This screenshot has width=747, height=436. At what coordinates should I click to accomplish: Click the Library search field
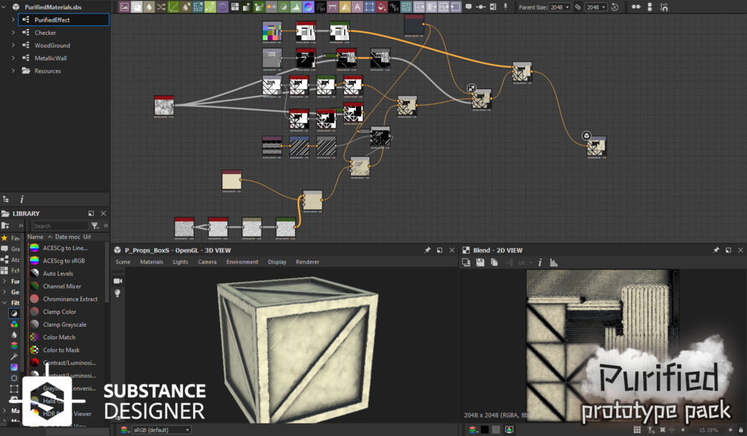click(x=59, y=225)
